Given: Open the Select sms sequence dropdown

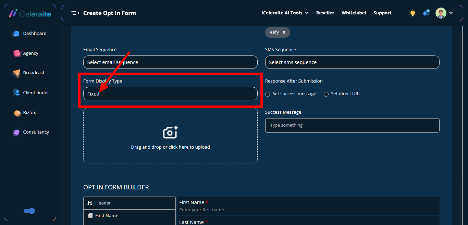Looking at the screenshot, I should coord(352,62).
